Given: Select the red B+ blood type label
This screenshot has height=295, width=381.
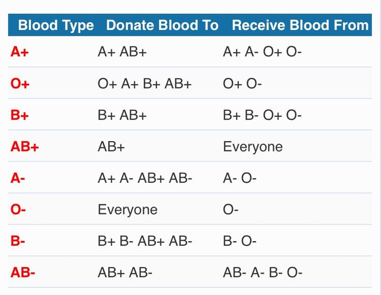Looking at the screenshot, I should pos(20,115).
